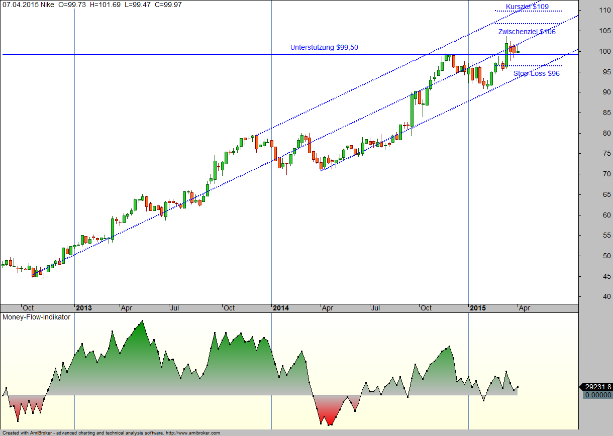Click the 90 price axis label
The image size is (613, 436).
tap(606, 92)
